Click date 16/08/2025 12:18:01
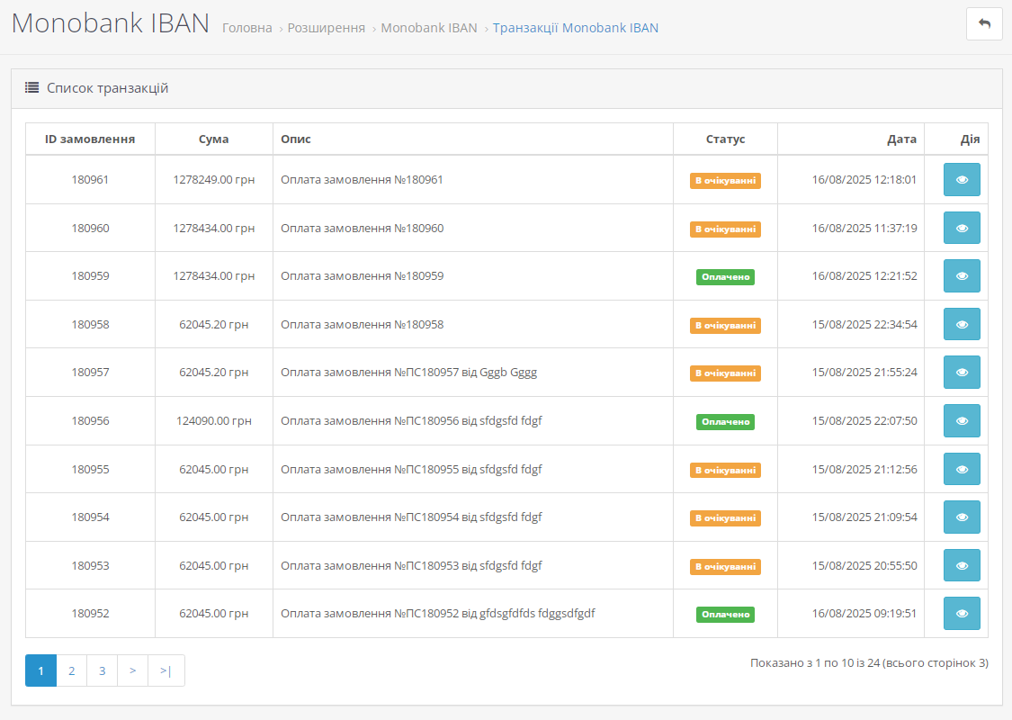 pyautogui.click(x=864, y=179)
